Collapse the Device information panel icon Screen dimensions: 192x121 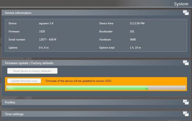[x=186, y=13]
